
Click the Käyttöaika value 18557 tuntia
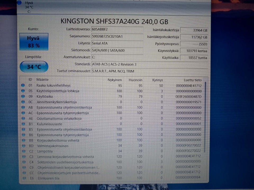point(194,58)
